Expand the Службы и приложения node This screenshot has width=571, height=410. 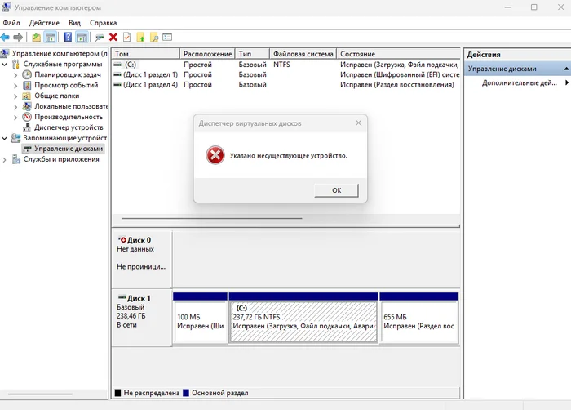5,160
